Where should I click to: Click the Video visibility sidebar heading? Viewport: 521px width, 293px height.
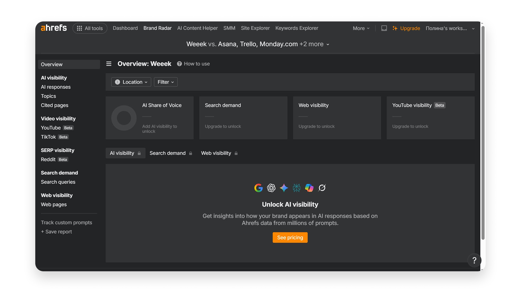(58, 119)
